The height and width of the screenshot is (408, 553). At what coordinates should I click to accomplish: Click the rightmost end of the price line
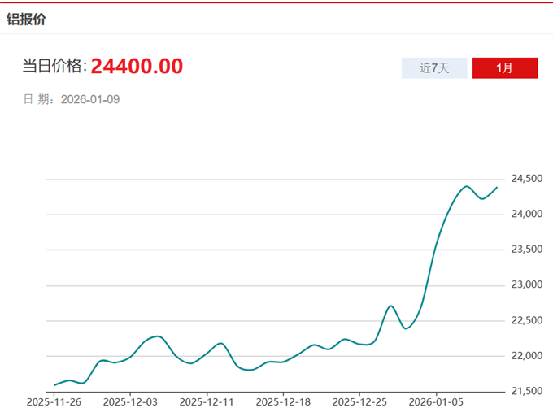click(497, 187)
